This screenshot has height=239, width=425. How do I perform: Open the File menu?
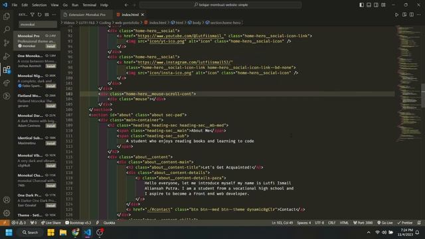coord(15,5)
